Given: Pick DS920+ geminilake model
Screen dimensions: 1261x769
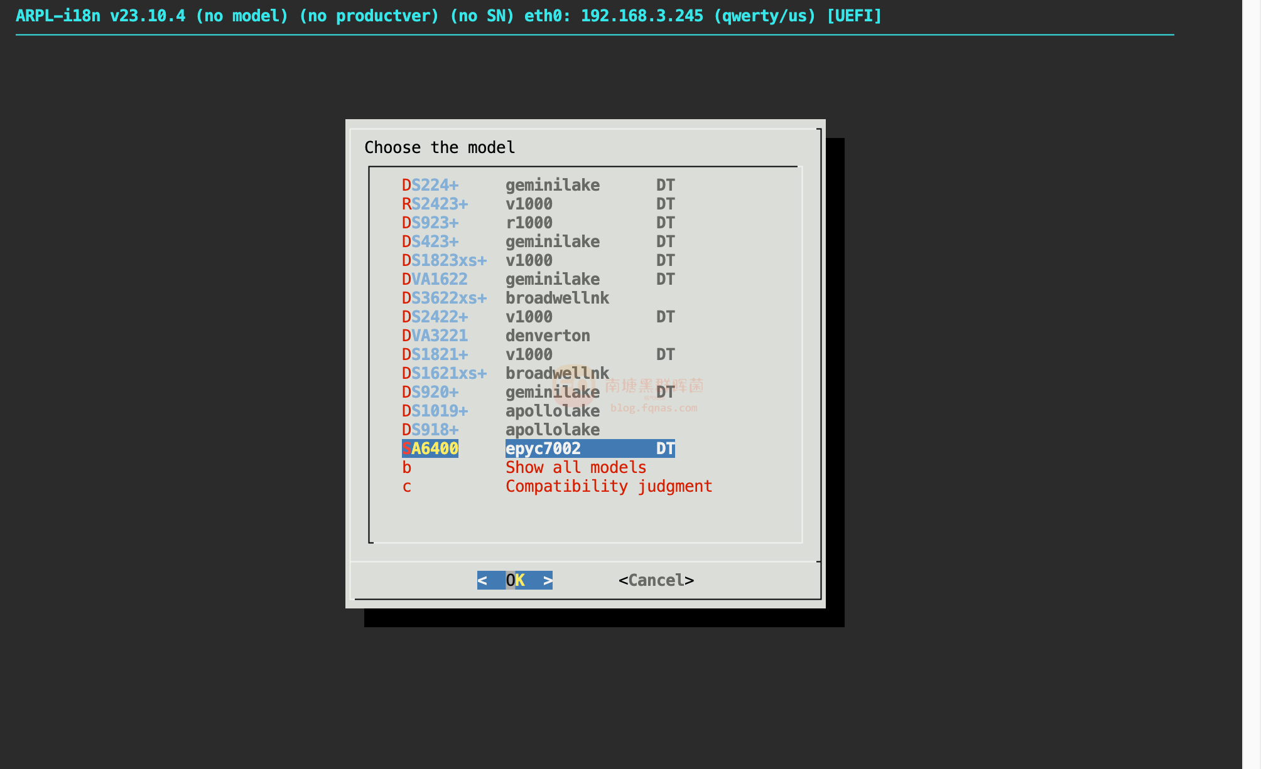Looking at the screenshot, I should pos(538,392).
